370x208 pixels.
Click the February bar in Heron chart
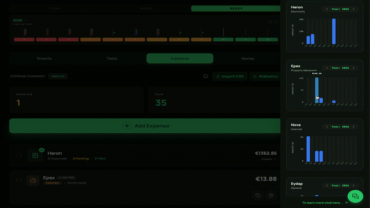click(x=312, y=39)
